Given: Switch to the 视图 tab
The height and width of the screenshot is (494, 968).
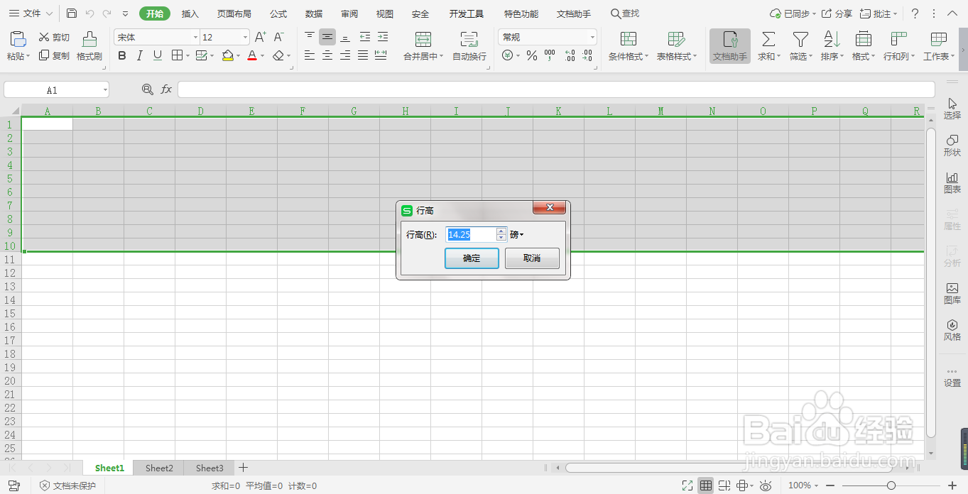Looking at the screenshot, I should (385, 13).
